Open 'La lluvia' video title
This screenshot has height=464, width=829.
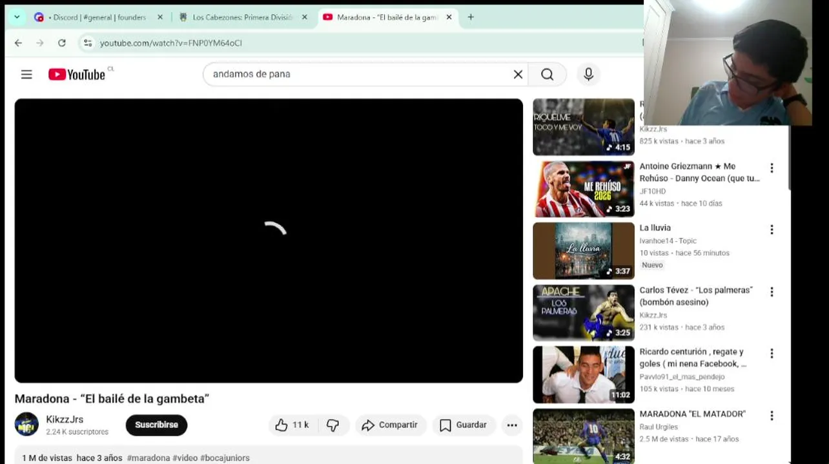pos(655,227)
